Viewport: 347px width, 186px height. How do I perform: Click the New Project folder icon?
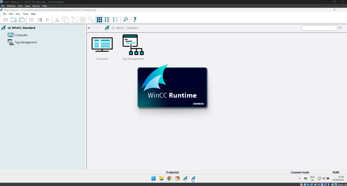click(x=14, y=20)
